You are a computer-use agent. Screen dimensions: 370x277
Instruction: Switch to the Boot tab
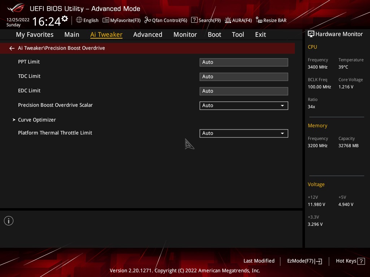[x=215, y=35]
